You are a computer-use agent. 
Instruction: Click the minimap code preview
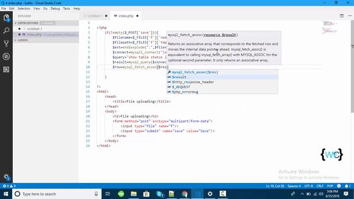[330, 28]
